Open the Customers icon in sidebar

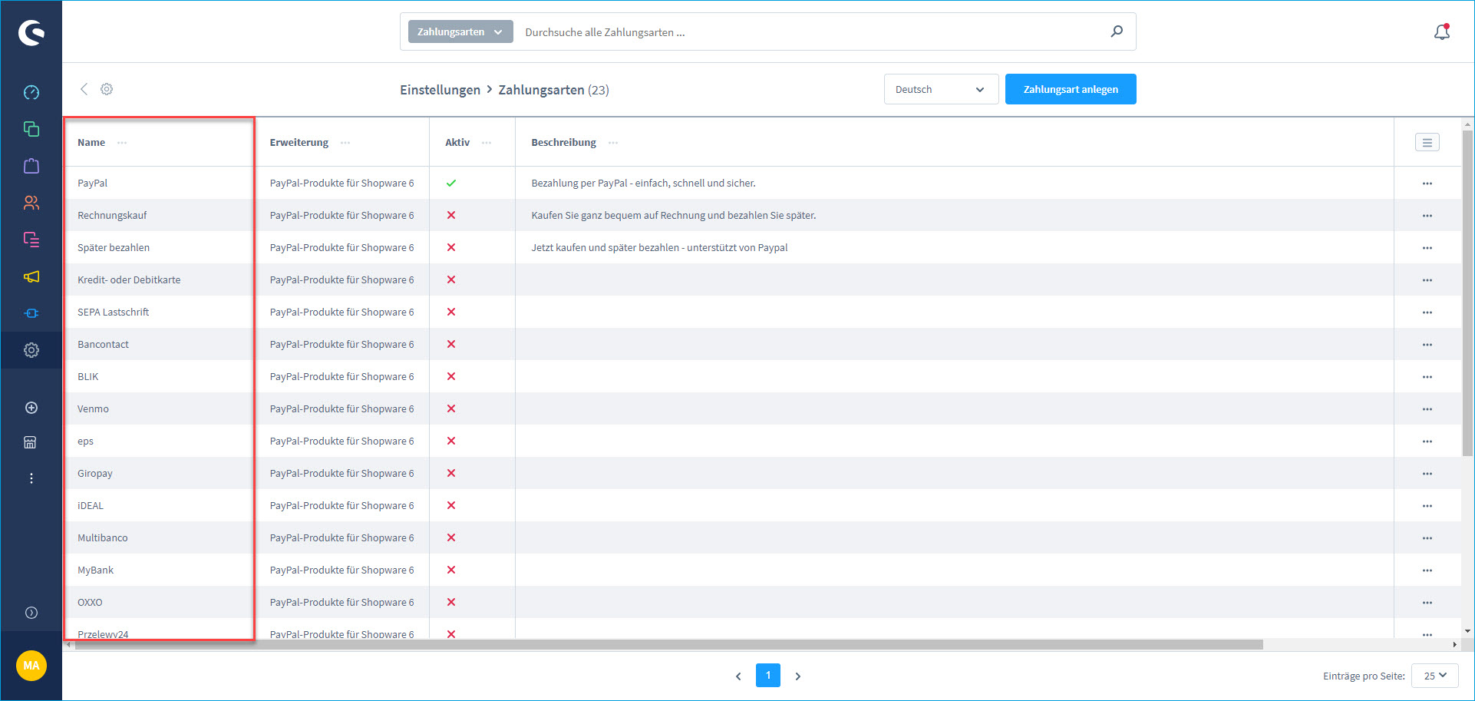(31, 203)
